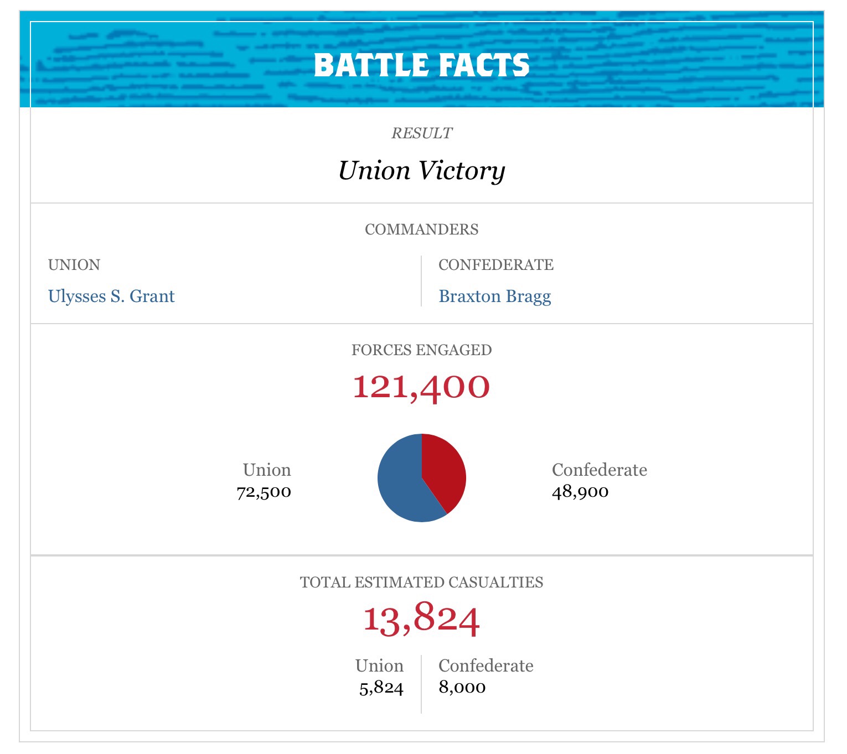The width and height of the screenshot is (847, 754).
Task: Select the Union Victory result text
Action: pos(422,170)
